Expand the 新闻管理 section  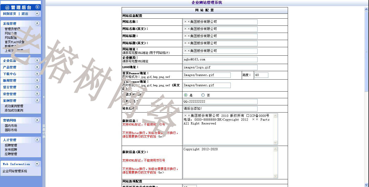point(37,80)
